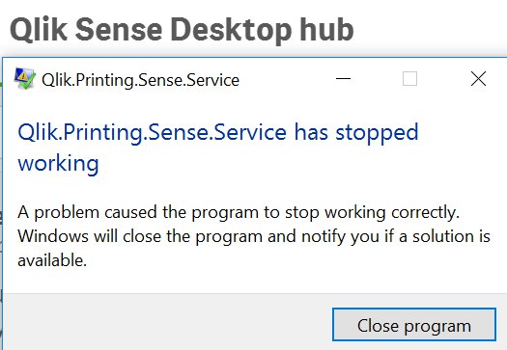Click the word "available." in message

[52, 260]
